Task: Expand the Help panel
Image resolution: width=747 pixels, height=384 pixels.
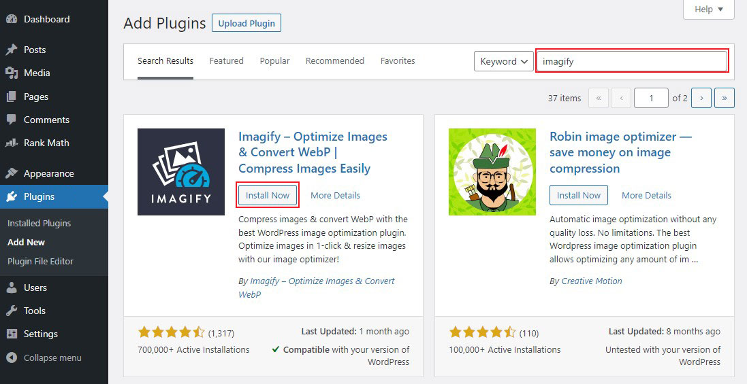Action: click(x=709, y=10)
